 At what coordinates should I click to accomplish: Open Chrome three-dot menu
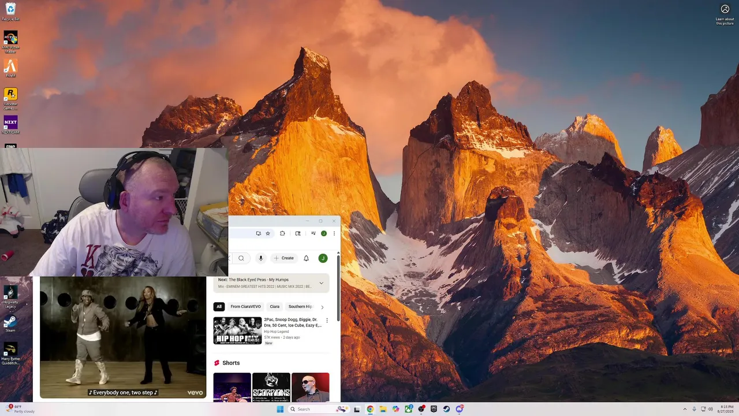click(334, 233)
